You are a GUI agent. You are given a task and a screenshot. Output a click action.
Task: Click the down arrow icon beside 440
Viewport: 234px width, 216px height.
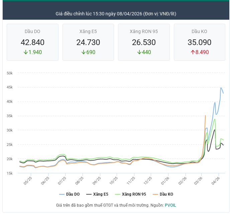click(139, 52)
